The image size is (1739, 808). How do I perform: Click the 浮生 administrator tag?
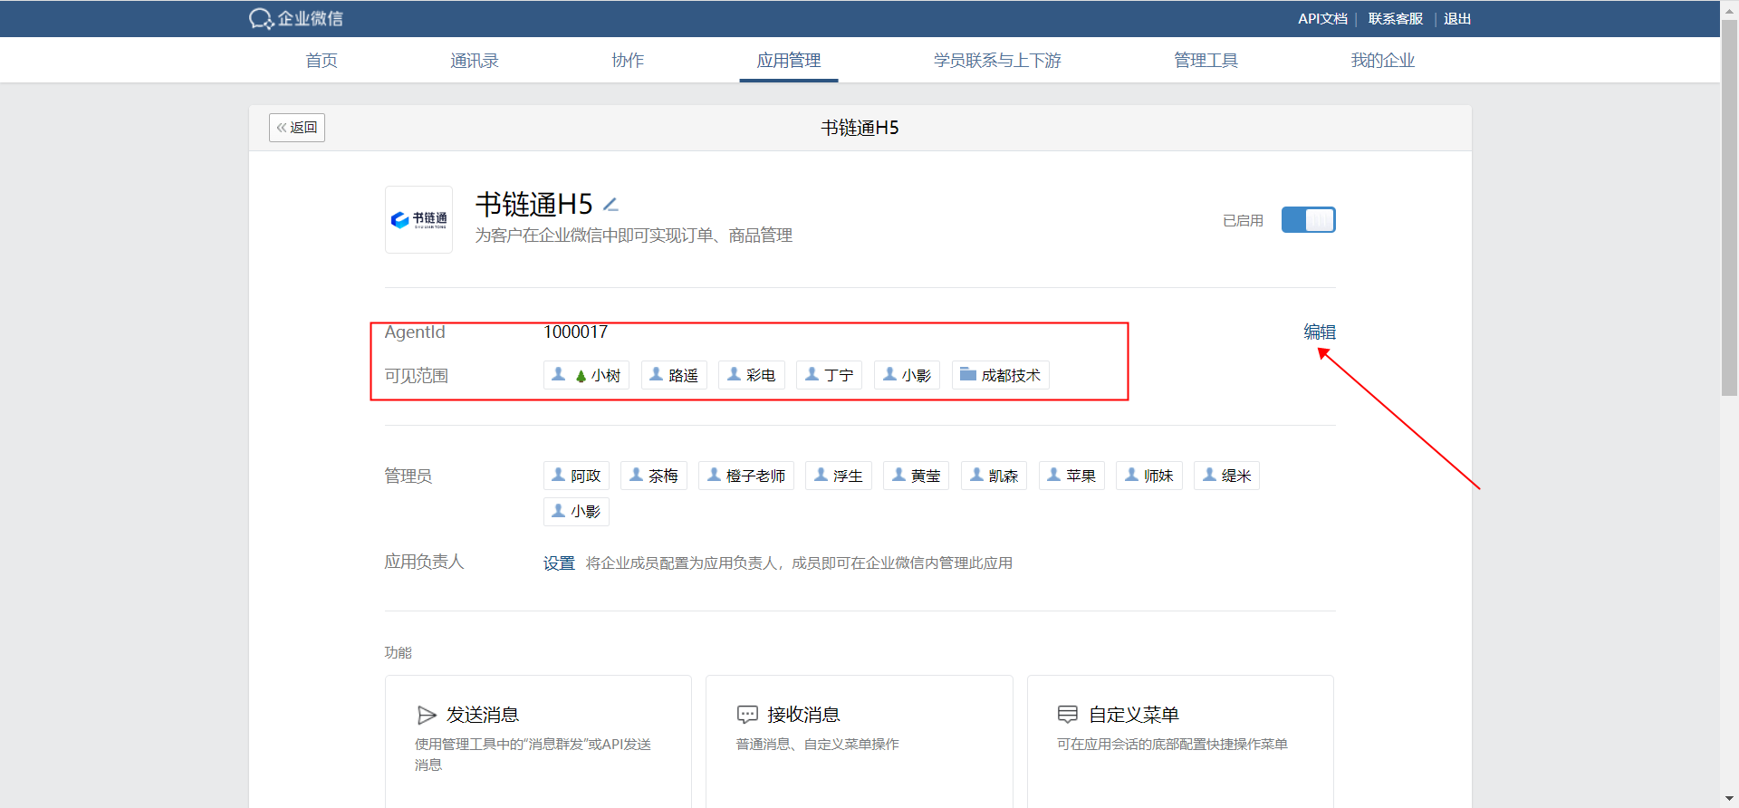[x=839, y=476]
